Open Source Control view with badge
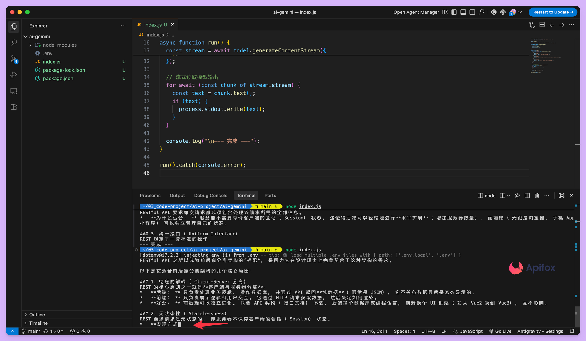The height and width of the screenshot is (341, 586). 13,59
